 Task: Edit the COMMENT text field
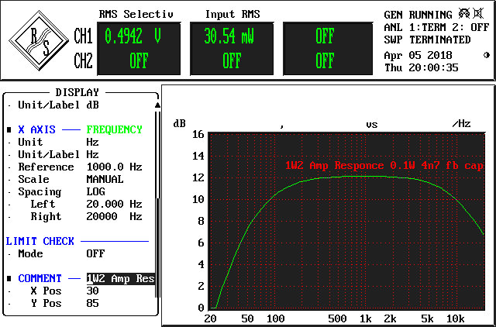click(x=121, y=279)
